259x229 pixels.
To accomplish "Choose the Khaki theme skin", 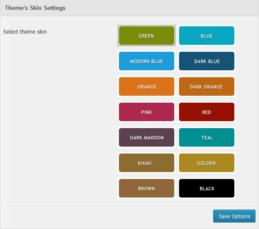I will tap(147, 163).
